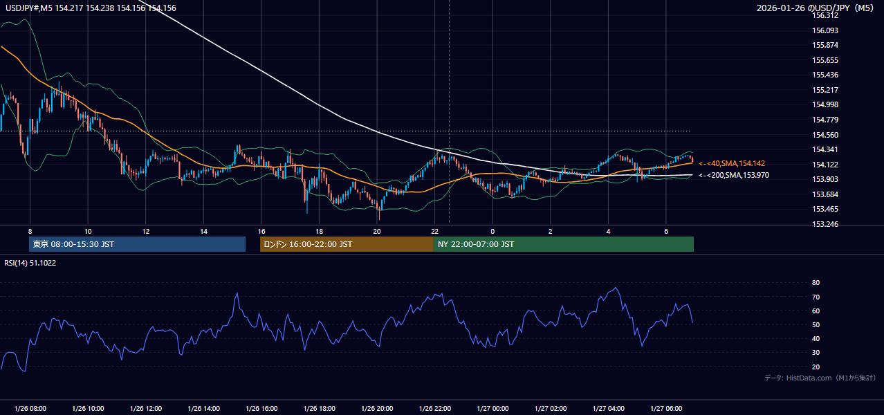The width and height of the screenshot is (884, 415).
Task: Click the RSI(14) 51.1022 indicator label
Action: [30, 263]
